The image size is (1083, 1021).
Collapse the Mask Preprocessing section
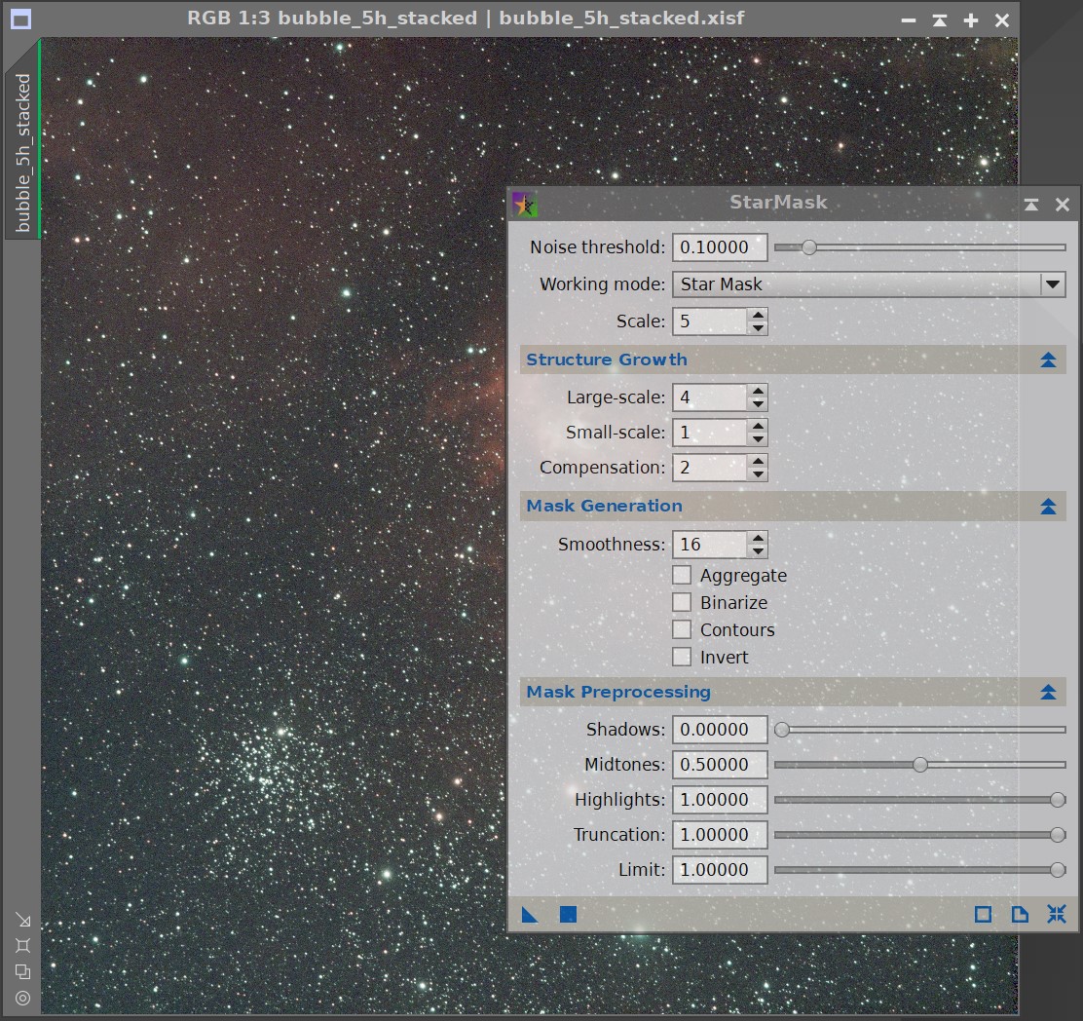(x=1048, y=692)
